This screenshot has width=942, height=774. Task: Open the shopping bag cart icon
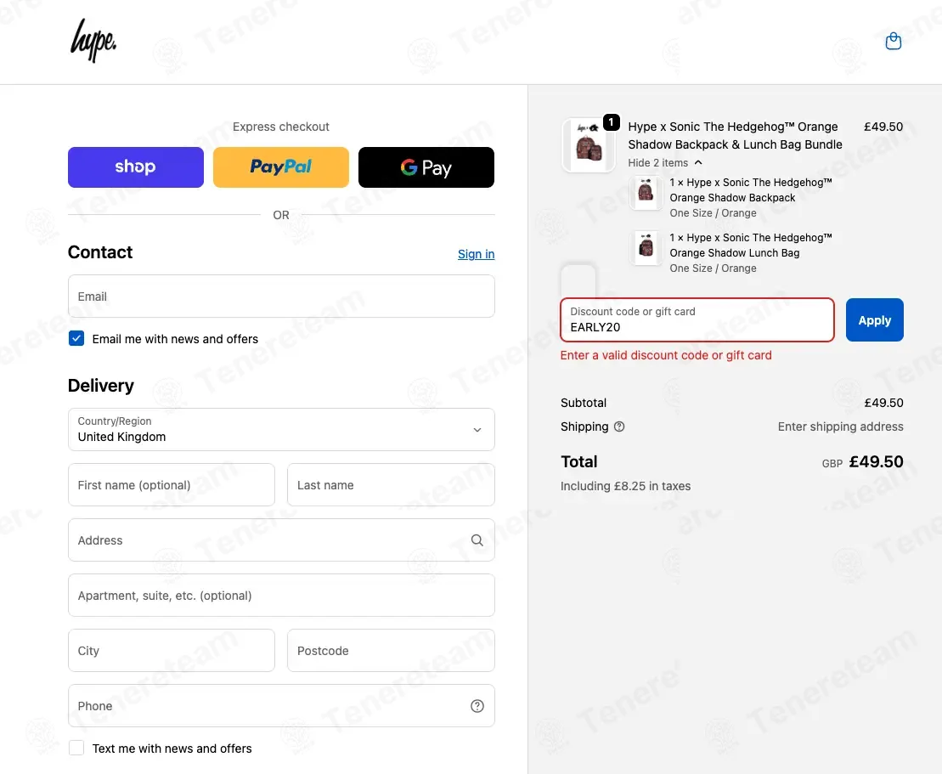(x=894, y=41)
